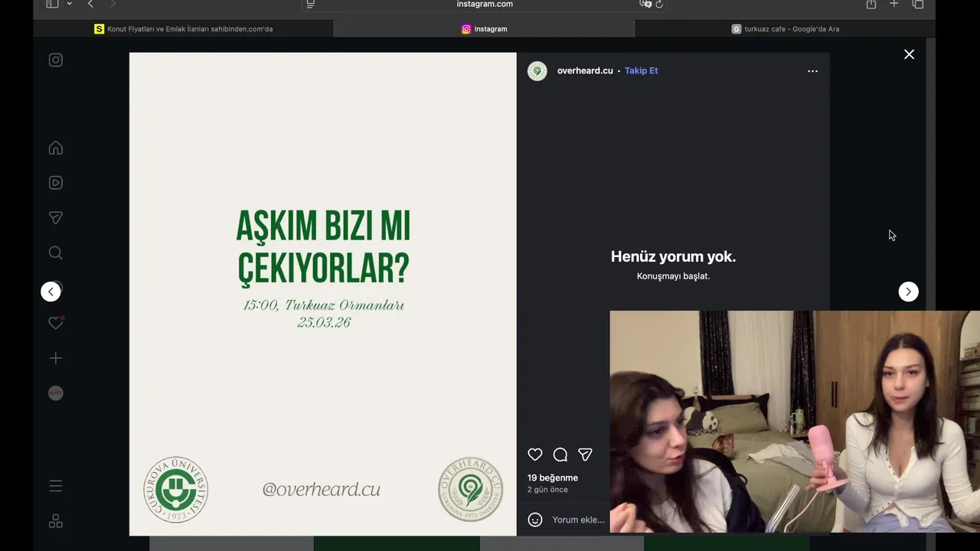The image size is (980, 551).
Task: Focus the Yorum ekle comment field
Action: [579, 520]
